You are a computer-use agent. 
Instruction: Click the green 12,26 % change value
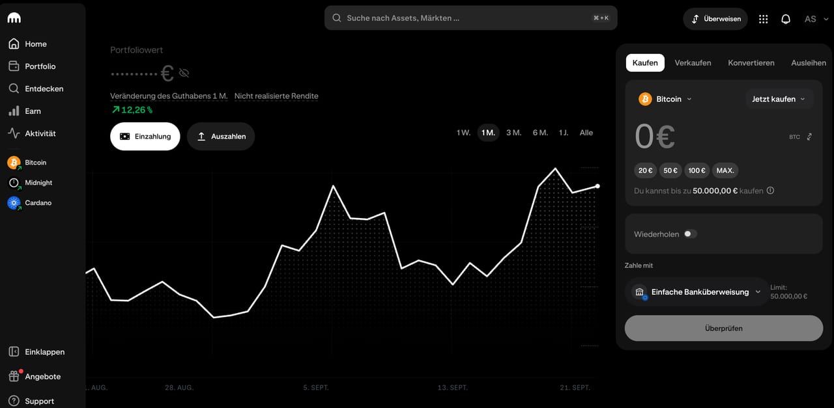tap(132, 110)
